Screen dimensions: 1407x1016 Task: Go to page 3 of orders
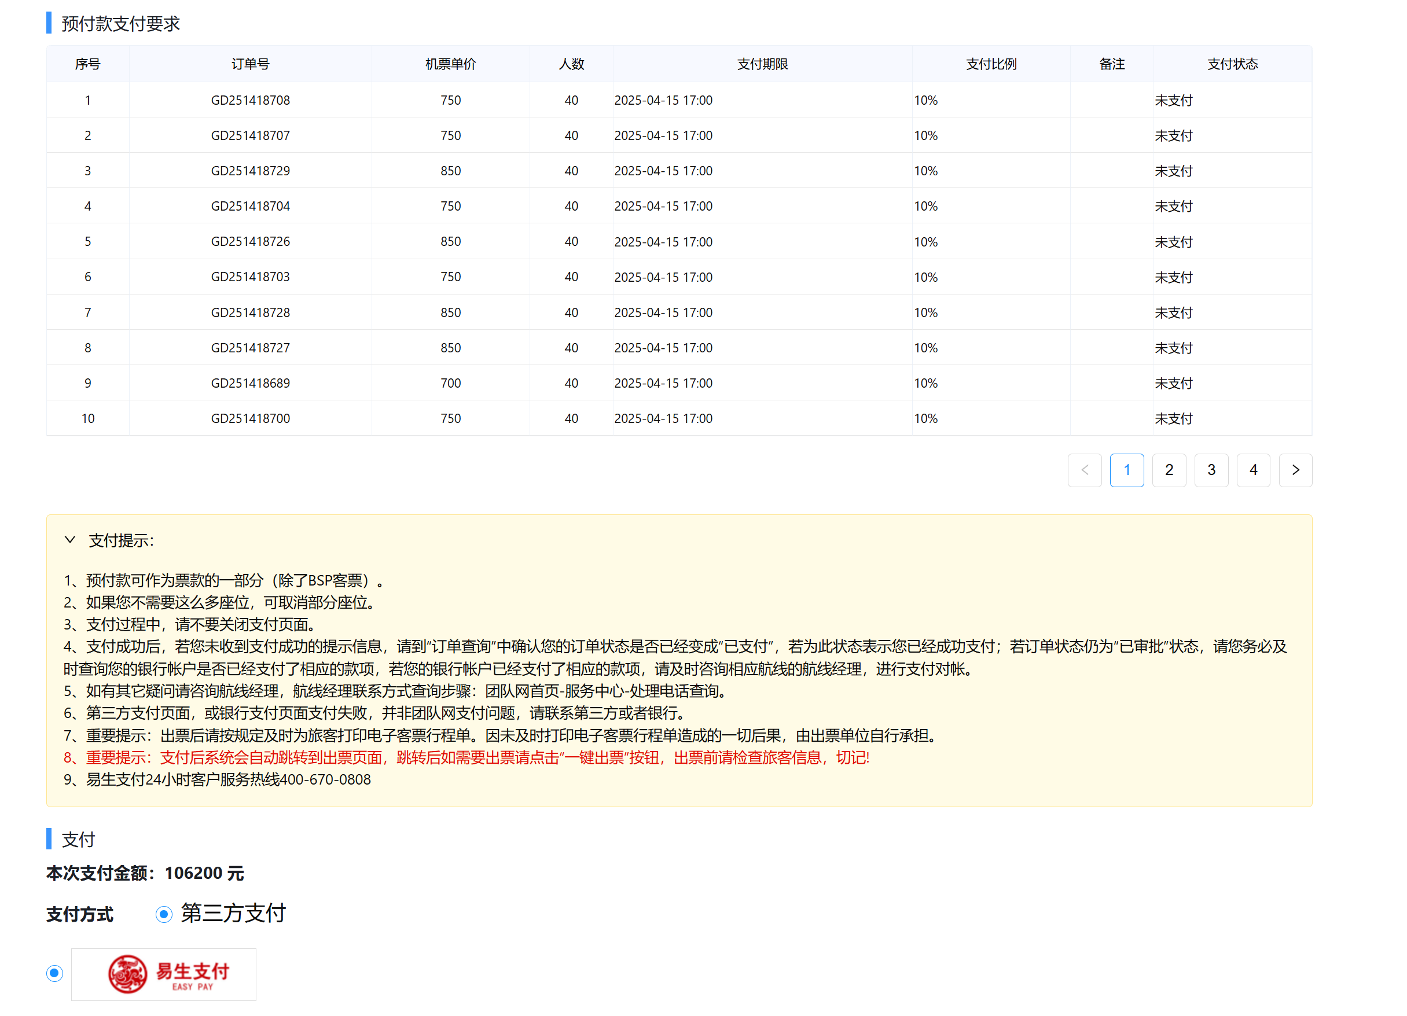(1210, 470)
